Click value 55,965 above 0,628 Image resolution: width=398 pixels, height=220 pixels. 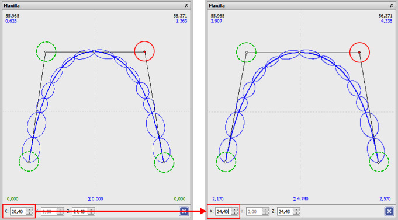click(x=12, y=16)
